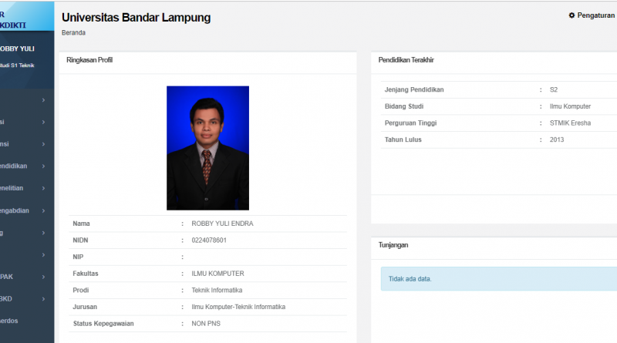This screenshot has height=343, width=617.
Task: Expand the Penelitian sidebar menu chevron
Action: [44, 188]
